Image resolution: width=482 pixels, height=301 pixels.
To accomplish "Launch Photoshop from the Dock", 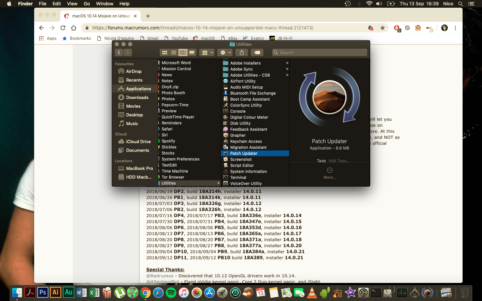I will click(43, 293).
